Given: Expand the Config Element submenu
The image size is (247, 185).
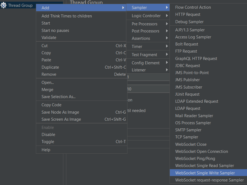Looking at the screenshot, I should pos(146,63).
